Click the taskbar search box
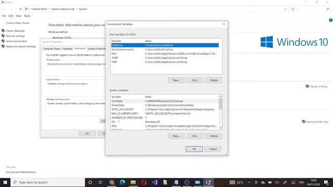This screenshot has height=187, width=333. click(x=47, y=182)
